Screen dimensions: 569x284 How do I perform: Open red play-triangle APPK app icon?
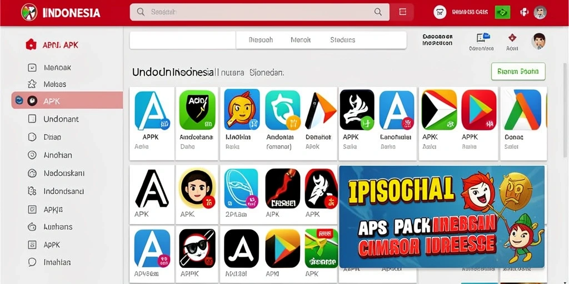click(478, 110)
